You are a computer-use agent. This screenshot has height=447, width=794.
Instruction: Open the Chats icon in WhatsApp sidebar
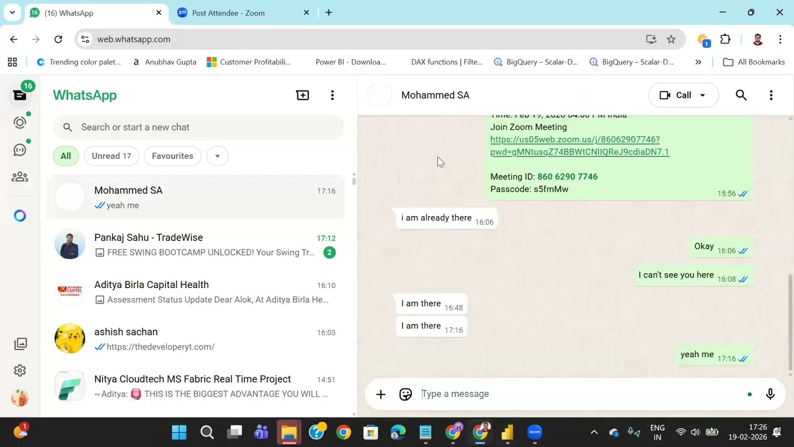pyautogui.click(x=20, y=95)
